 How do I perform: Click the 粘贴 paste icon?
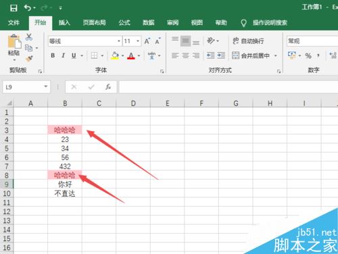pos(14,41)
